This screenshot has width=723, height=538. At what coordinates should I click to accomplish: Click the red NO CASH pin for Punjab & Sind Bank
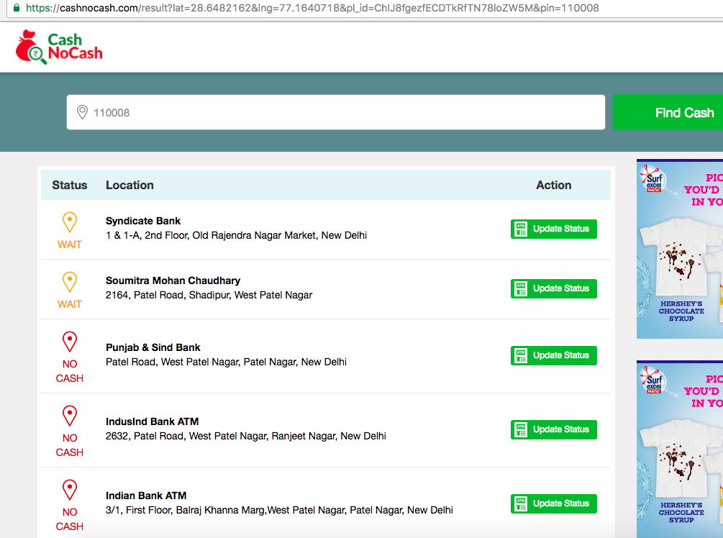(70, 342)
